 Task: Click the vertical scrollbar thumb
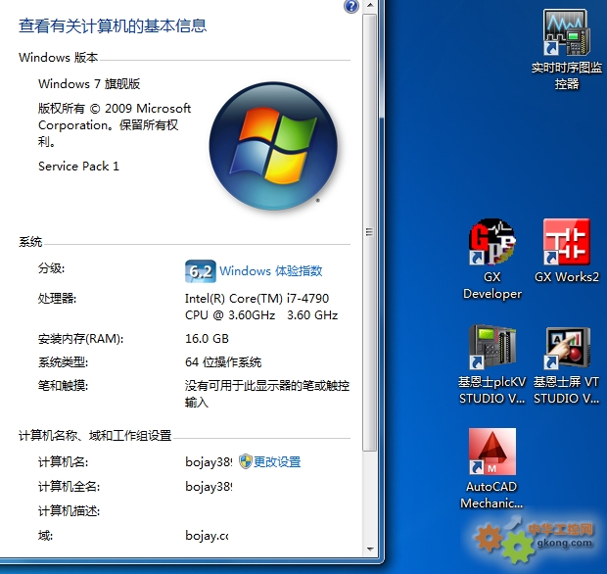[x=370, y=232]
